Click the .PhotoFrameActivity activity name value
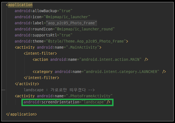This screenshot has width=175, height=123. click(x=89, y=96)
